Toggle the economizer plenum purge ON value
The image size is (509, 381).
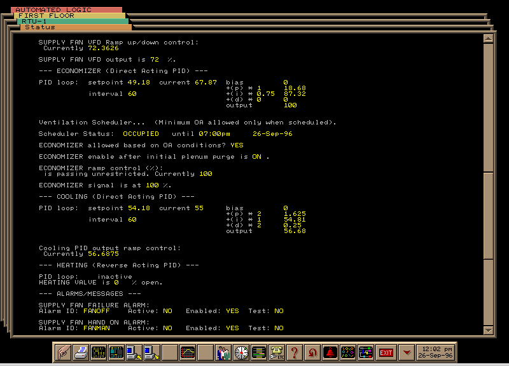coord(257,156)
